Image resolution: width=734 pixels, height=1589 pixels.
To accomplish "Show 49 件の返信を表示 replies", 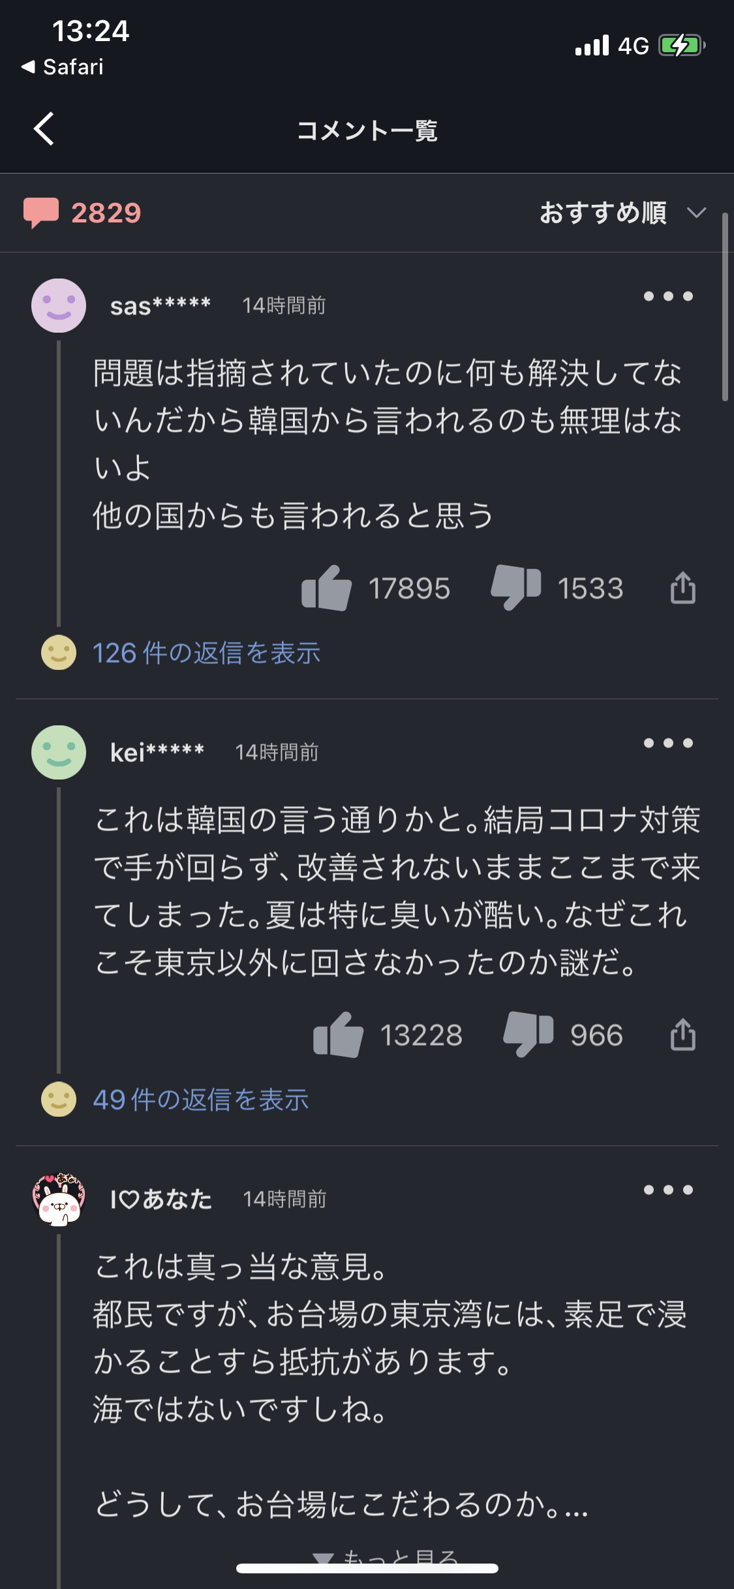I will tap(200, 1100).
